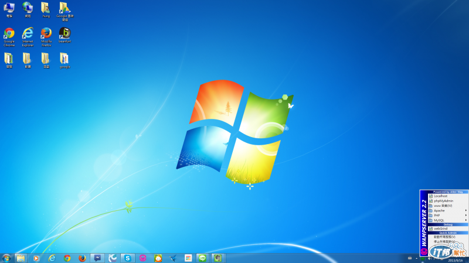The height and width of the screenshot is (263, 469).
Task: Select the google folder on desktop
Action: pyautogui.click(x=64, y=61)
